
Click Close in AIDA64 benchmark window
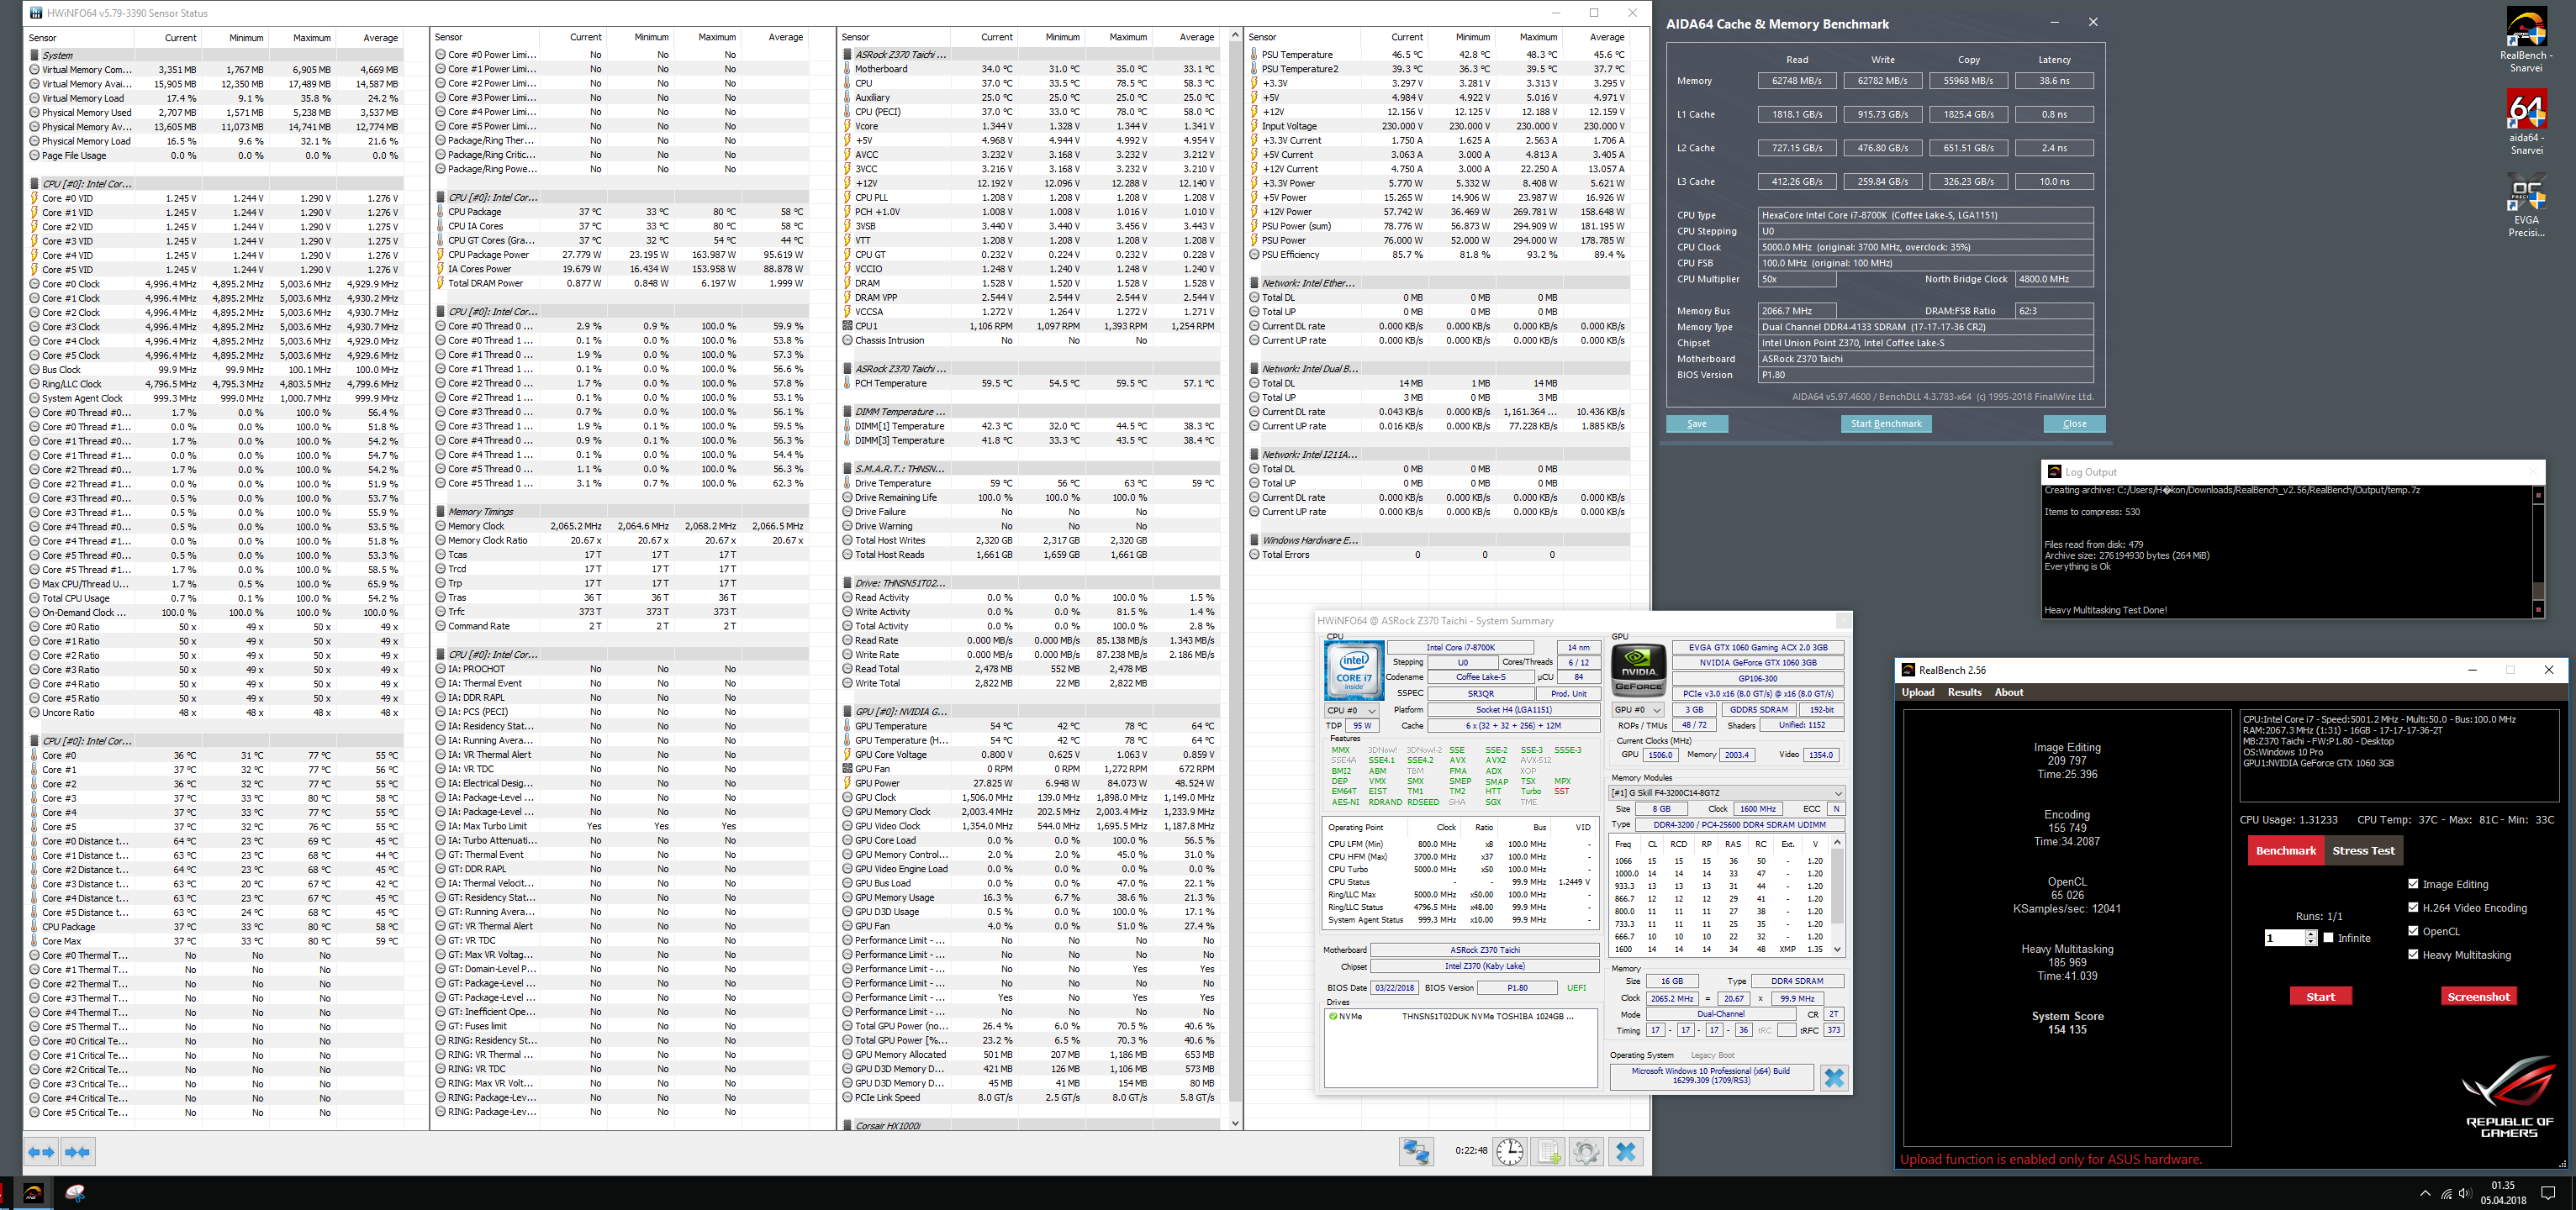2074,423
